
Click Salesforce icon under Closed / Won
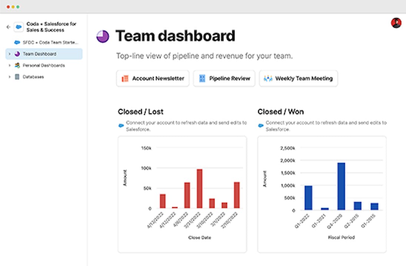pos(261,126)
